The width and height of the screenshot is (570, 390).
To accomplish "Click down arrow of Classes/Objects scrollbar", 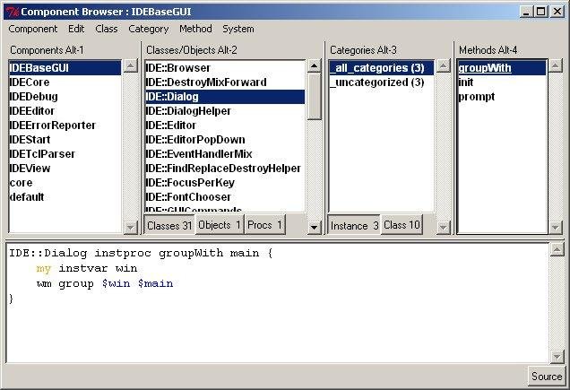I will [x=314, y=227].
